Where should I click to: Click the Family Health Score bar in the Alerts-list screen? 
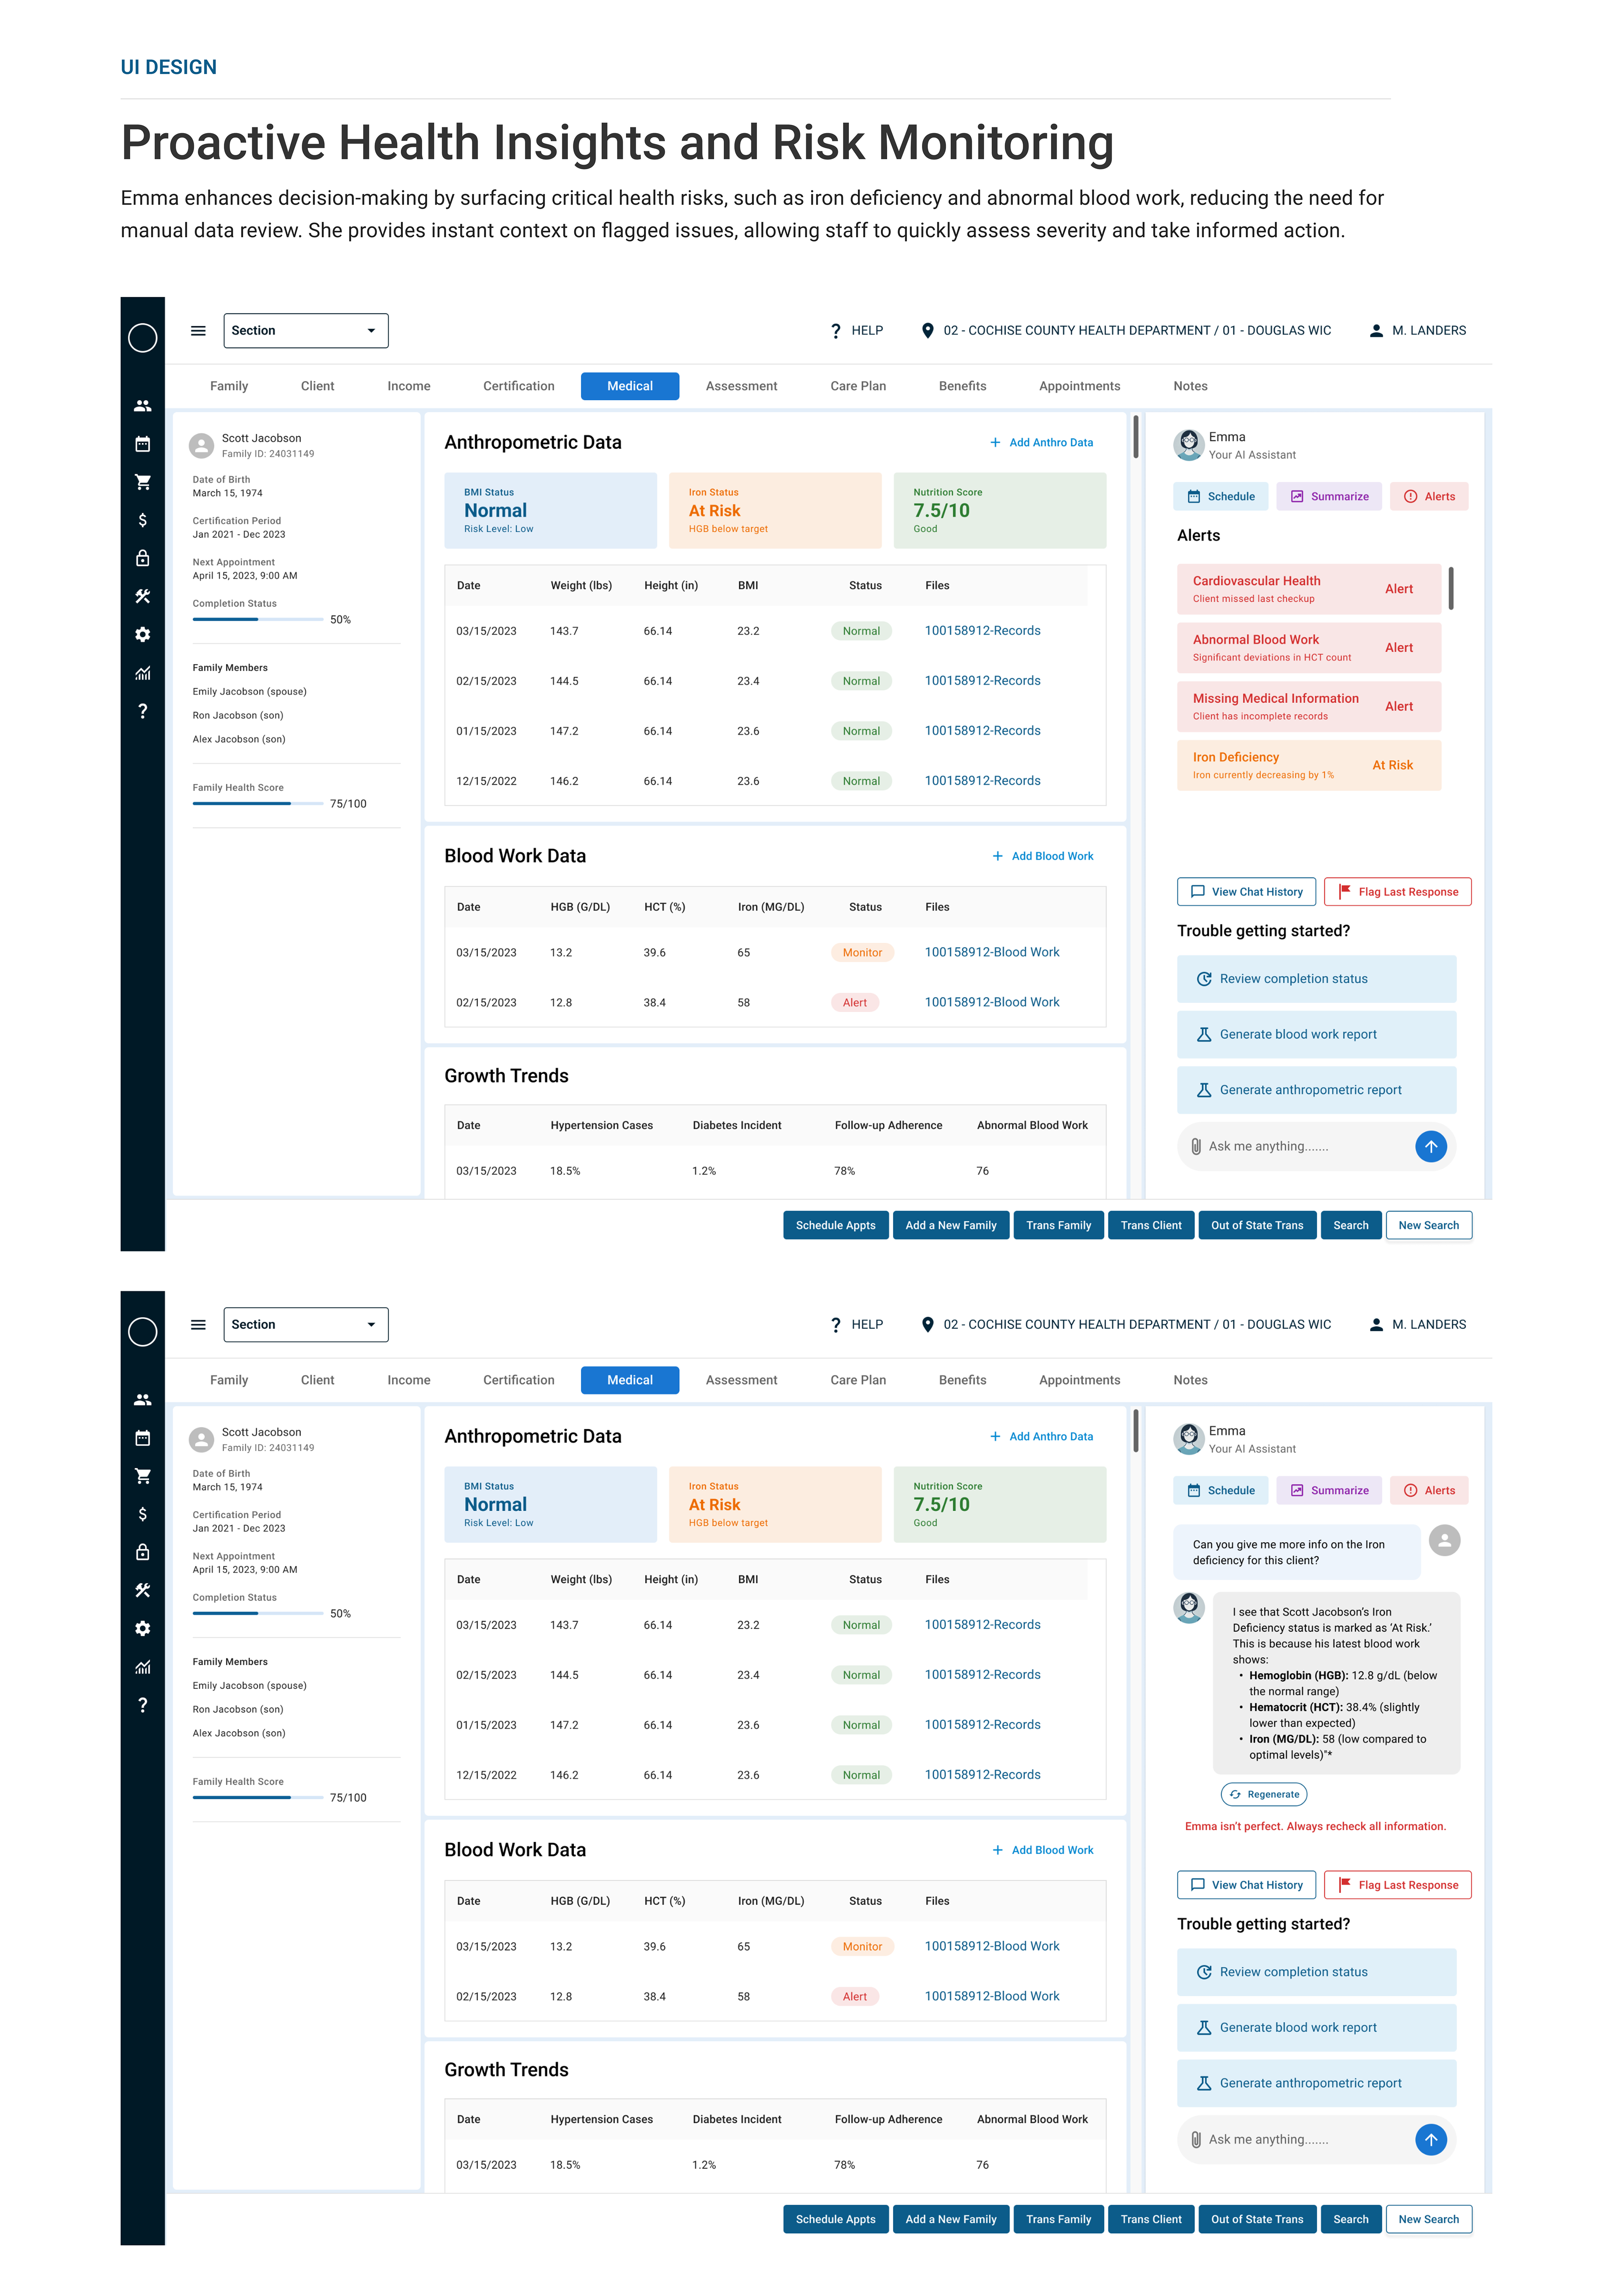click(x=258, y=804)
